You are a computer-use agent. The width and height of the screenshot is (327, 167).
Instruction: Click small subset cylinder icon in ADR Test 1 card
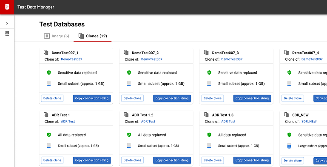click(49, 146)
